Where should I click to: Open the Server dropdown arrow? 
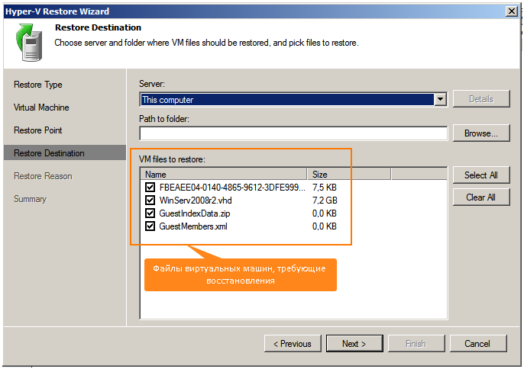click(440, 100)
